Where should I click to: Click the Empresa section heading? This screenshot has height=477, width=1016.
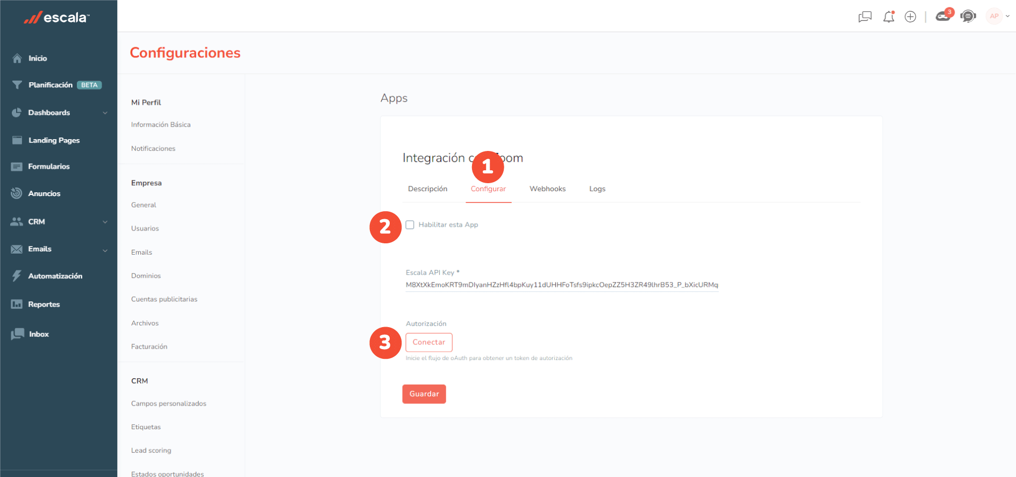pos(146,183)
